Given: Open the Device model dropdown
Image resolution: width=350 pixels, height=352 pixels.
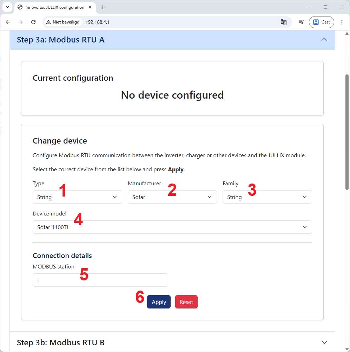Looking at the screenshot, I should (172, 227).
